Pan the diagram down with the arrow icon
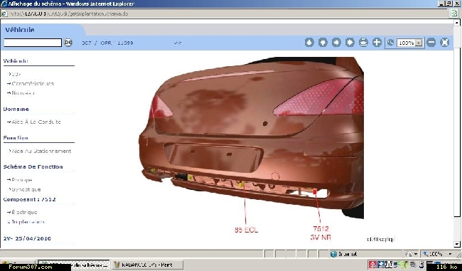Screen dimensions: 462x271 tap(323, 43)
